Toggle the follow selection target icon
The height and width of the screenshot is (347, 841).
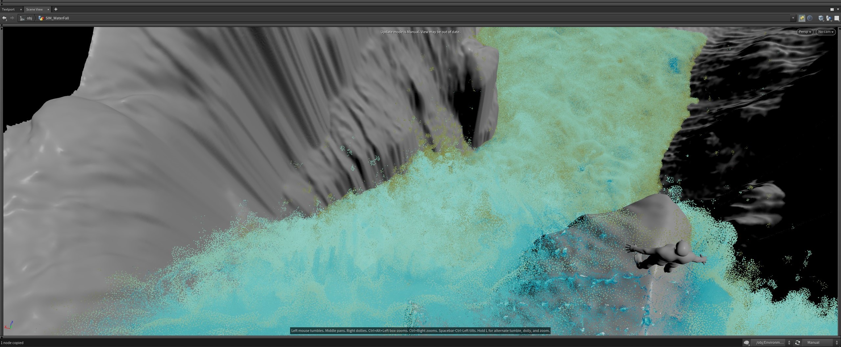click(810, 18)
